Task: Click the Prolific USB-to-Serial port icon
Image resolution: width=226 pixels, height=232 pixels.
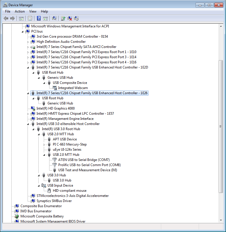Action: (x=55, y=165)
